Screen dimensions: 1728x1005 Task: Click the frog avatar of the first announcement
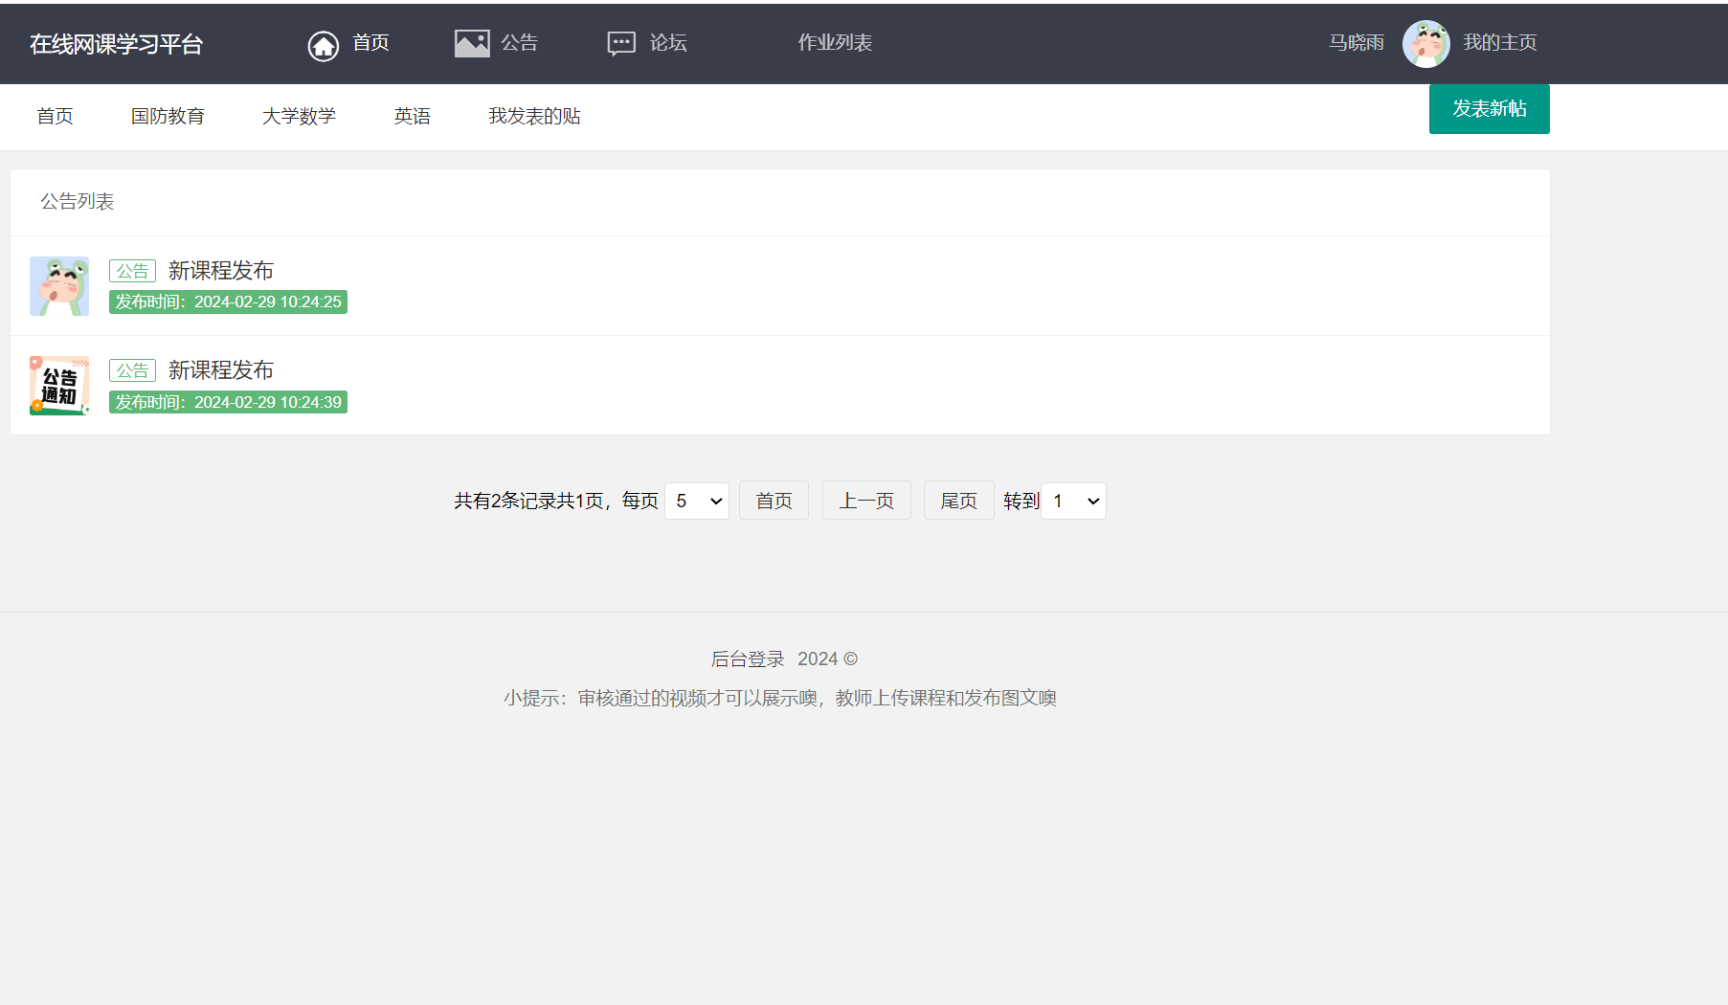[x=58, y=285]
